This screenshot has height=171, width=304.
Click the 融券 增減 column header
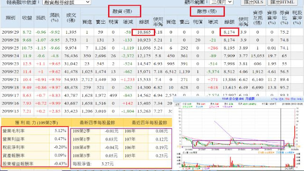click(213, 22)
